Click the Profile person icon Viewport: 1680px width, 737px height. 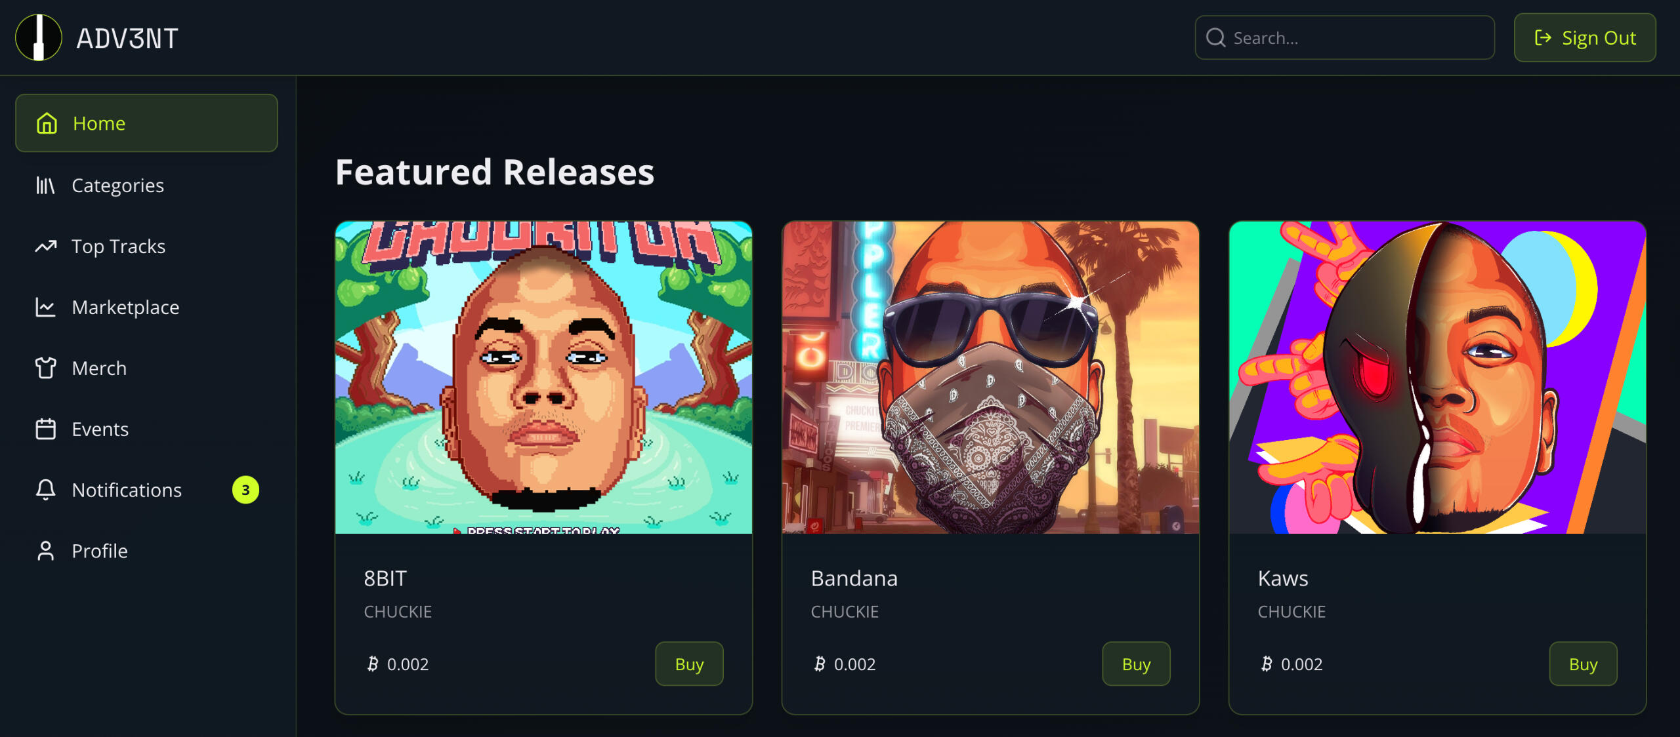coord(45,551)
